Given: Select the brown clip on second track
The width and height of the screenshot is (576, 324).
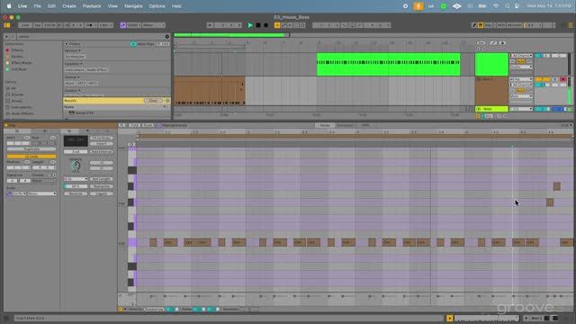Looking at the screenshot, I should pos(210,91).
